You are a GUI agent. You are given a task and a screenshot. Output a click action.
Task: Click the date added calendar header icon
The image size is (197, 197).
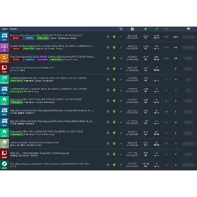[x=132, y=29]
